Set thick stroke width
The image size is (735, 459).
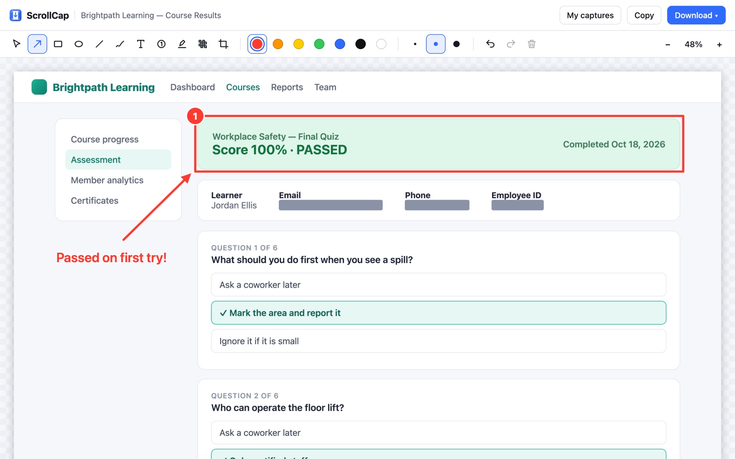[x=456, y=44]
